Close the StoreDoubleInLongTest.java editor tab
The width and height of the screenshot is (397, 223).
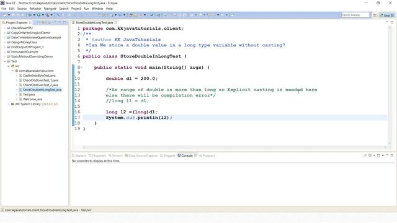(116, 22)
